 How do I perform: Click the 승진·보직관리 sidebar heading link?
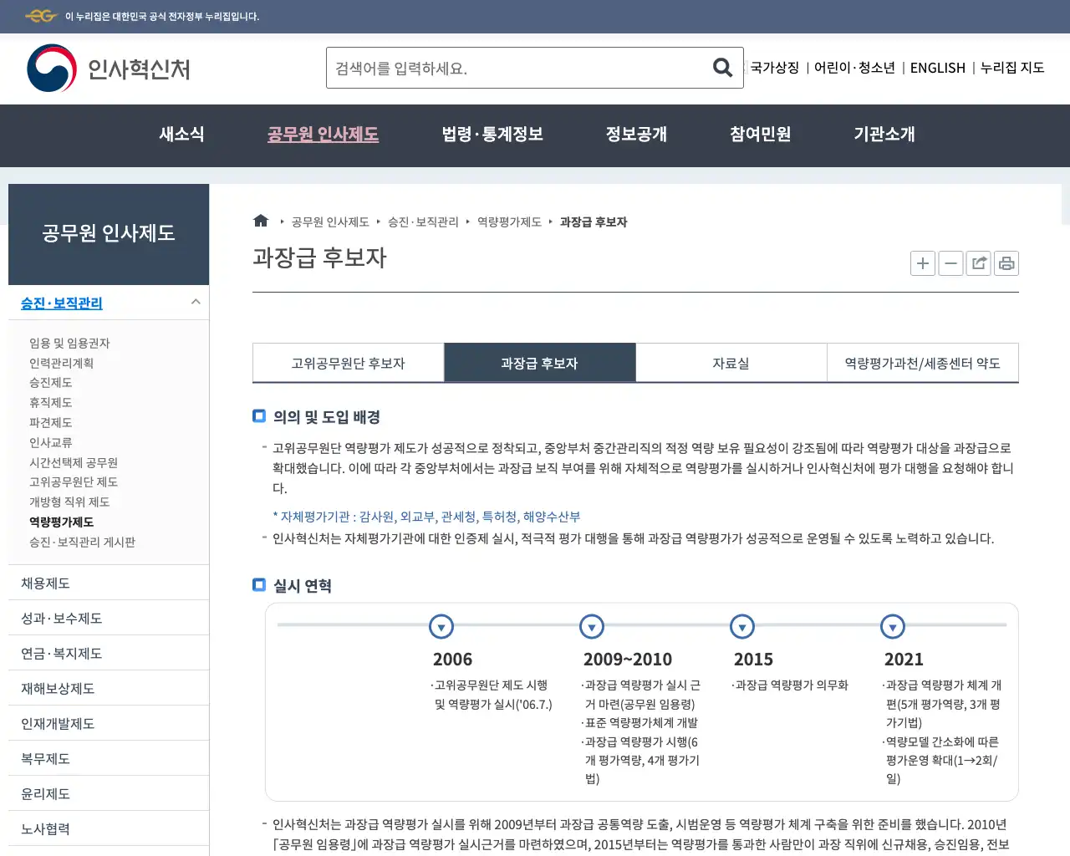[x=62, y=303]
